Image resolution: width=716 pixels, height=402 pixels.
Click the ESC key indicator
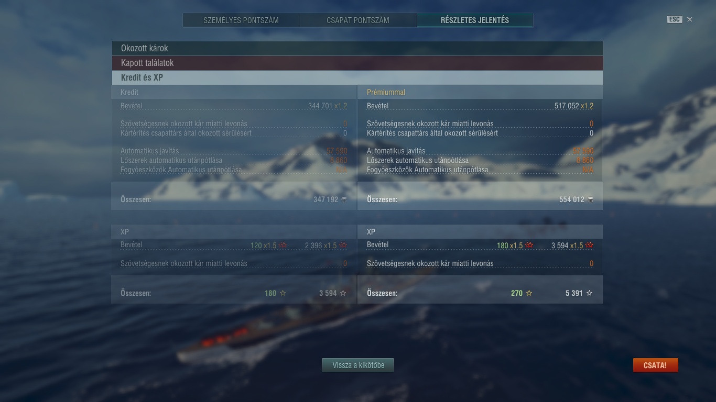coord(675,19)
